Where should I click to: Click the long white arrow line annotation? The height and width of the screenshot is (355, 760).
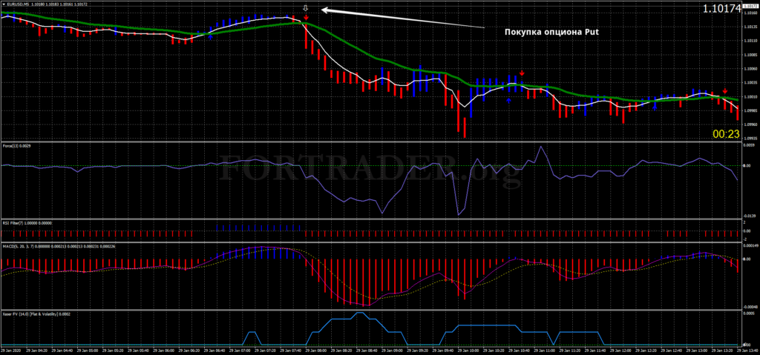pos(401,19)
